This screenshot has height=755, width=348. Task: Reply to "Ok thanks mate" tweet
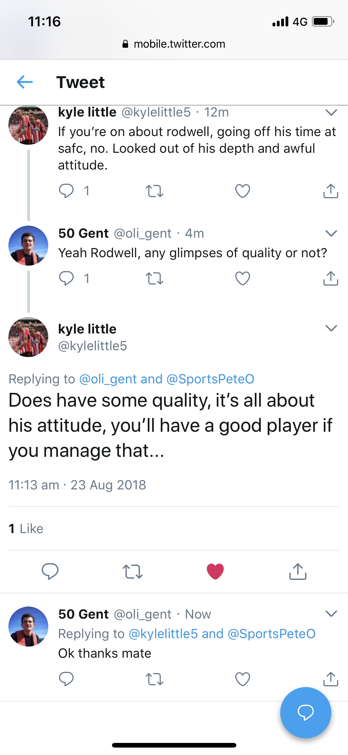pyautogui.click(x=66, y=679)
